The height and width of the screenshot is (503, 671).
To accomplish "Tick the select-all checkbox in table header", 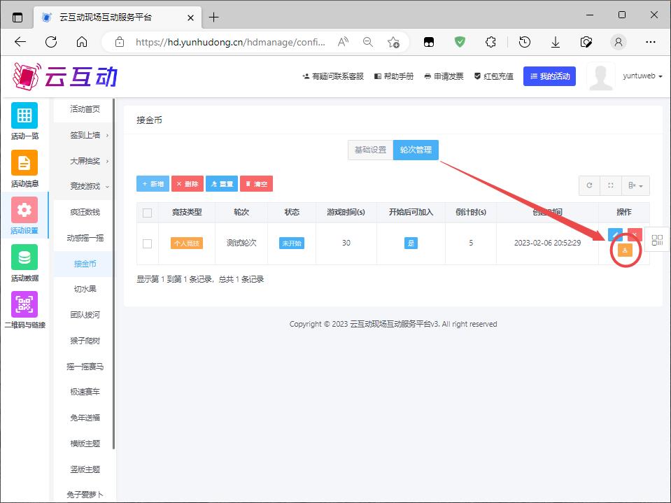I will [147, 213].
